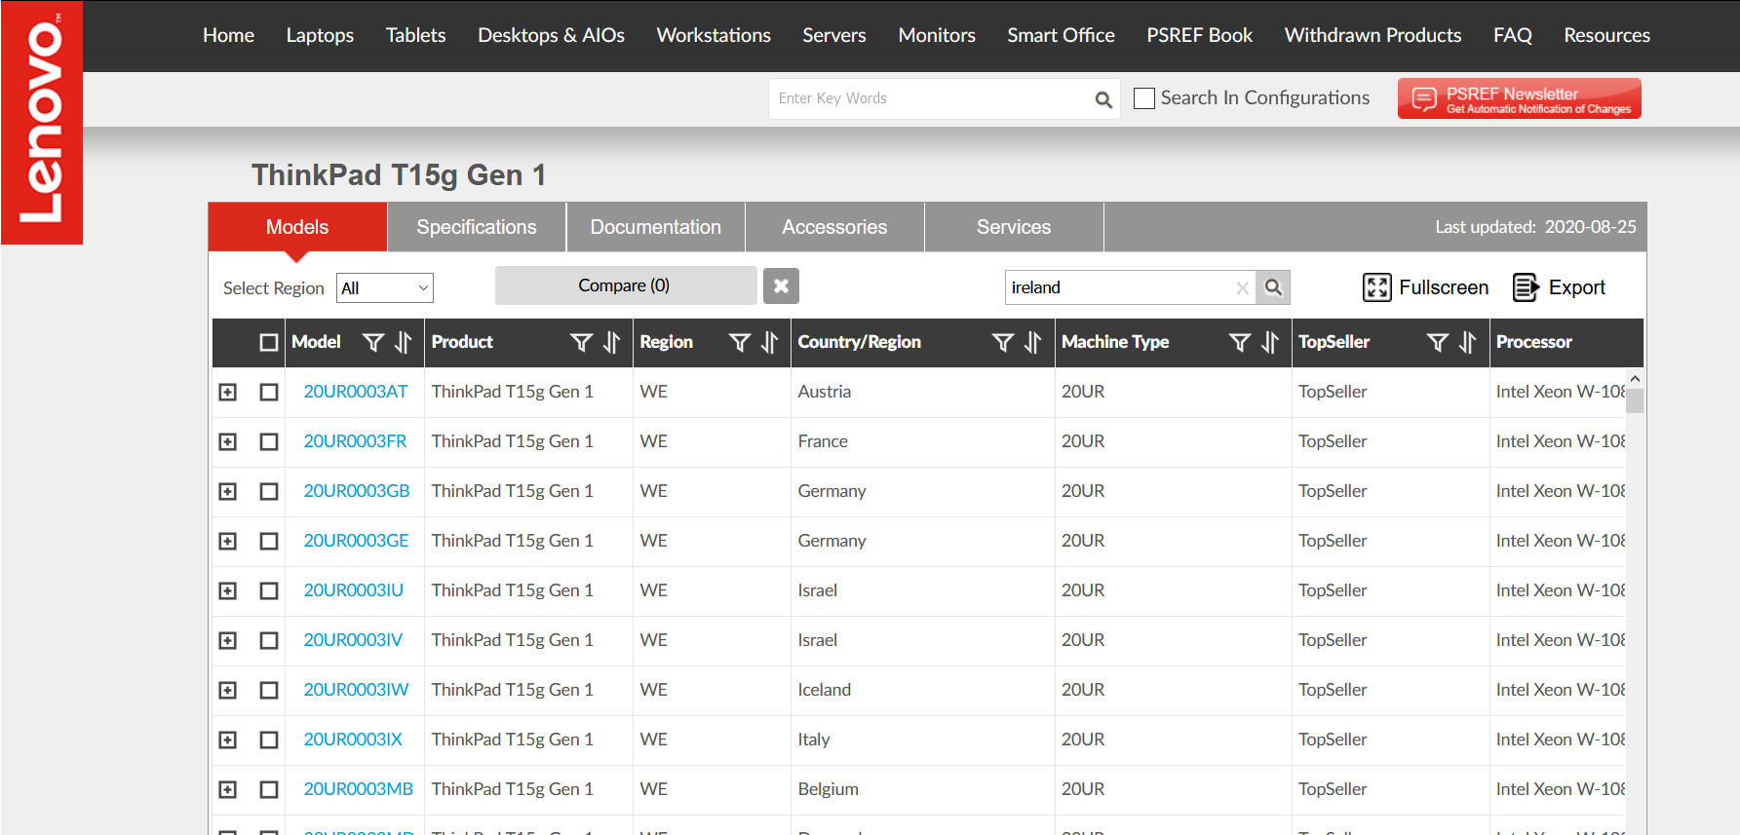Click the PSREF Newsletter banner button
The height and width of the screenshot is (835, 1740).
[x=1519, y=98]
